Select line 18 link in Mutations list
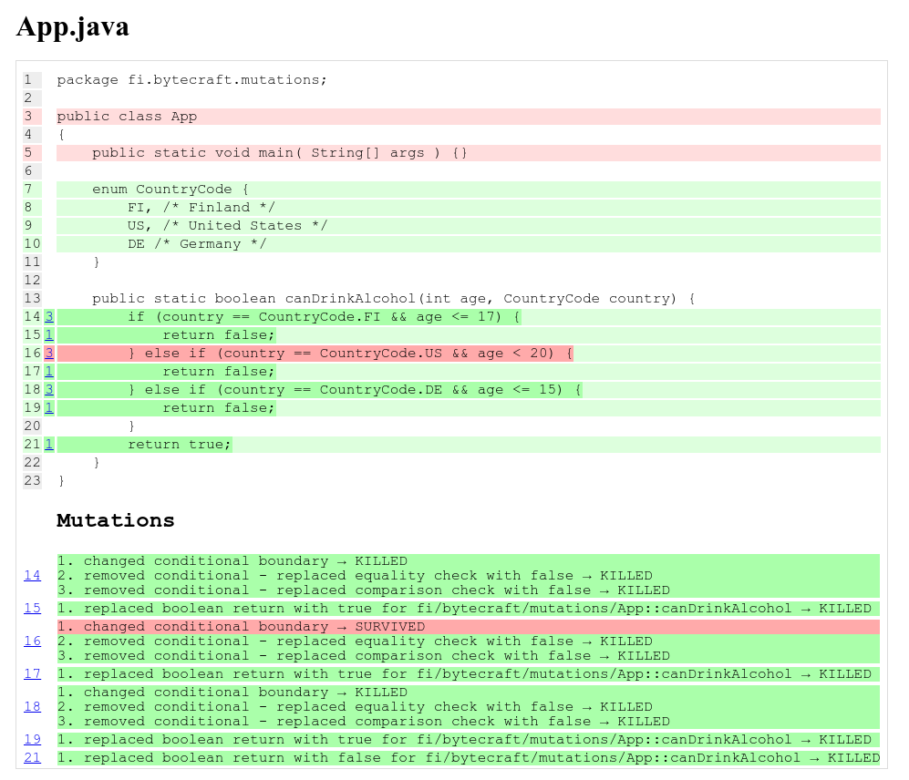Image resolution: width=909 pixels, height=780 pixels. coord(32,706)
